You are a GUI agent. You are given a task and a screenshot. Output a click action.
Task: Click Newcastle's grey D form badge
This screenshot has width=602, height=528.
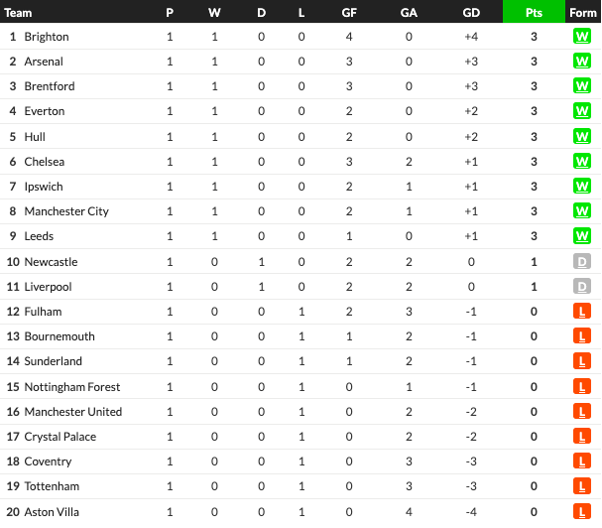pos(581,262)
